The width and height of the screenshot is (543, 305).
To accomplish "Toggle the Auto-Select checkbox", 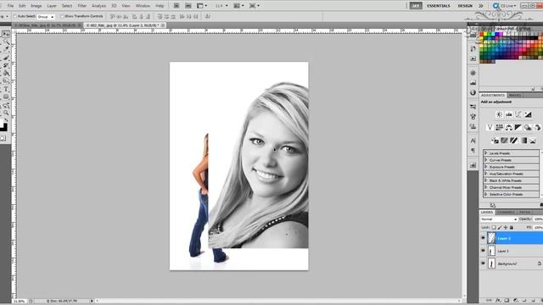I will click(x=15, y=16).
